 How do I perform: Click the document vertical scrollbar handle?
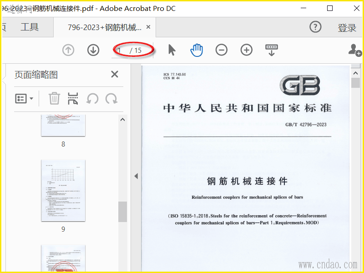pyautogui.click(x=355, y=83)
